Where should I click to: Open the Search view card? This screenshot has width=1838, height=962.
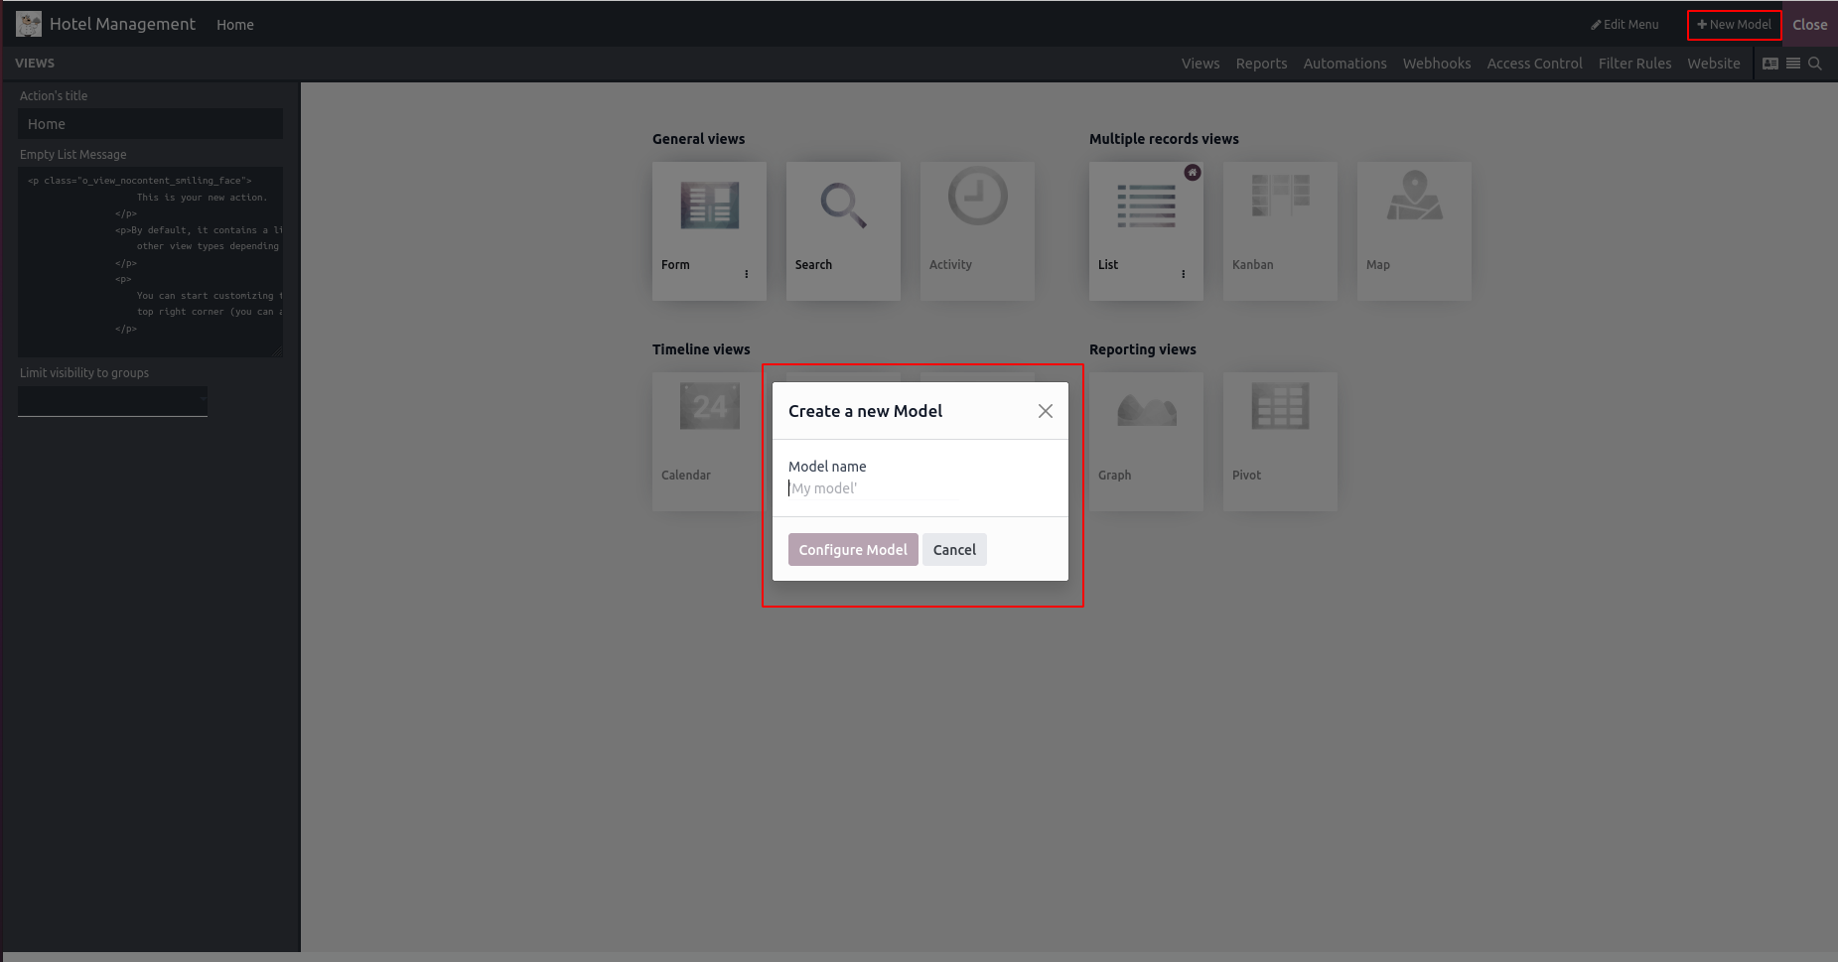click(843, 231)
